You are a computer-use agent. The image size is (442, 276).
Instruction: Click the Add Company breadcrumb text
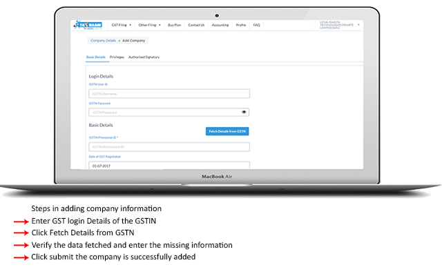[x=133, y=41]
